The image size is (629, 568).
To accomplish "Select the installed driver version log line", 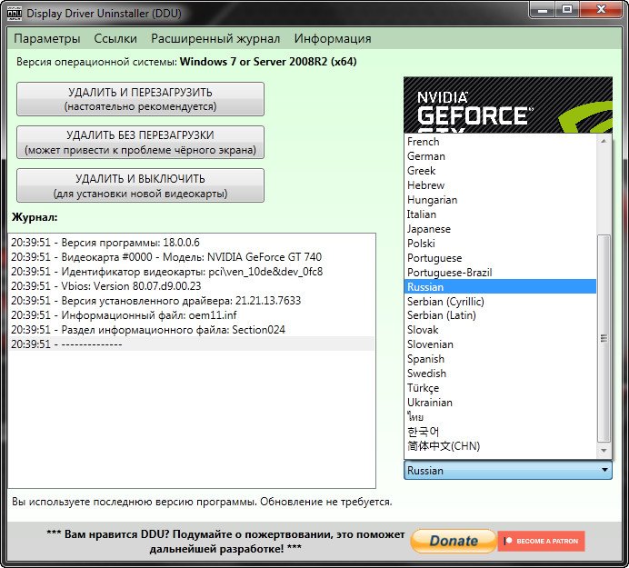I will point(155,301).
